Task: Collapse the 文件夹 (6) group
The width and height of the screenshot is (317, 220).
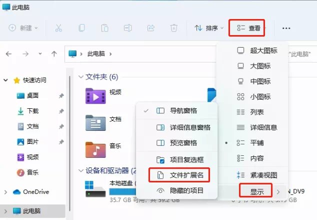Action: click(81, 77)
